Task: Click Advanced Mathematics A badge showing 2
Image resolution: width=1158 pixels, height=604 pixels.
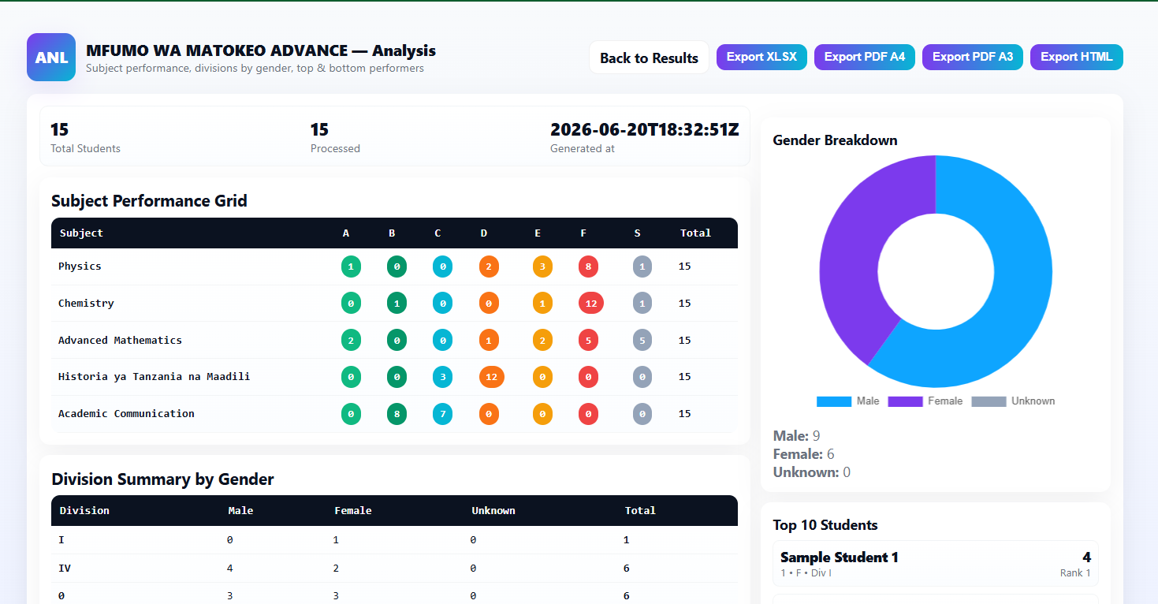Action: [x=351, y=340]
